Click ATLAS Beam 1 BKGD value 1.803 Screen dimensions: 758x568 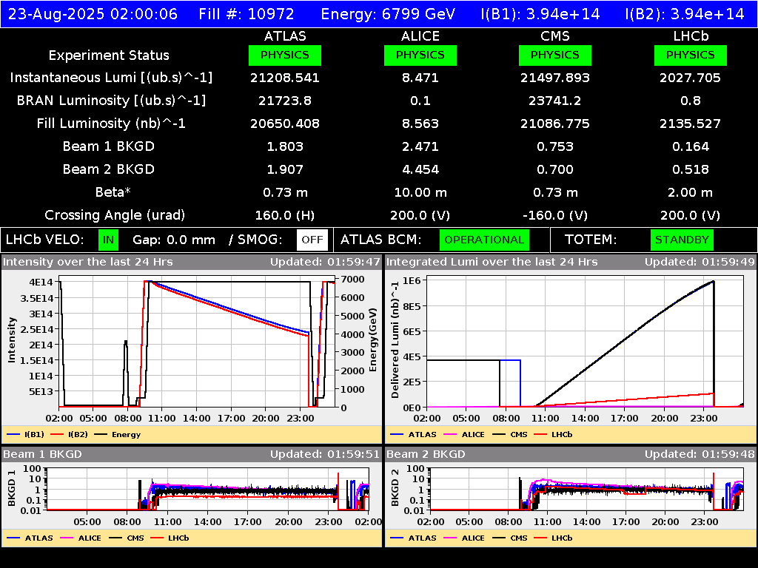pos(285,146)
